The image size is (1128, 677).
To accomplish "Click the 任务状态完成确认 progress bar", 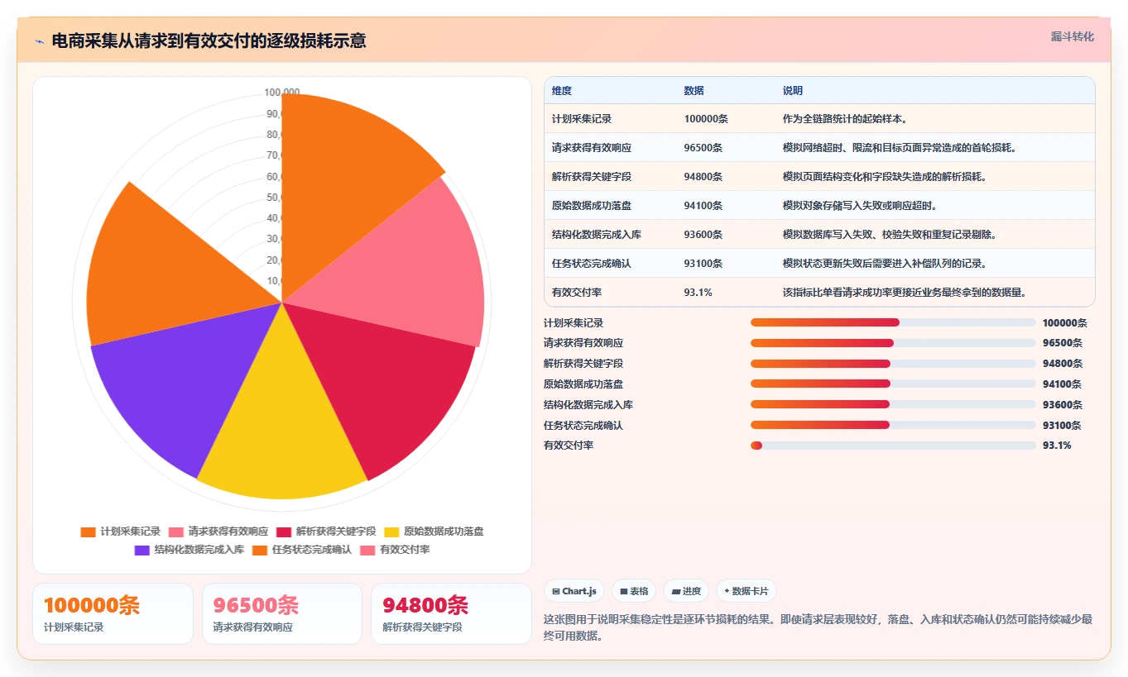I will (x=893, y=425).
